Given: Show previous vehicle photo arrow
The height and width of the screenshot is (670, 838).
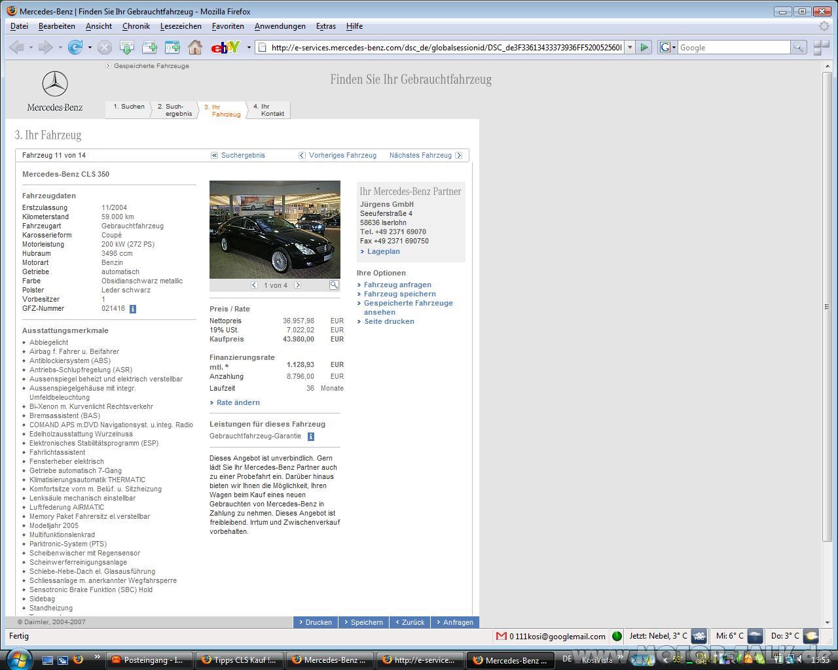Looking at the screenshot, I should [254, 285].
